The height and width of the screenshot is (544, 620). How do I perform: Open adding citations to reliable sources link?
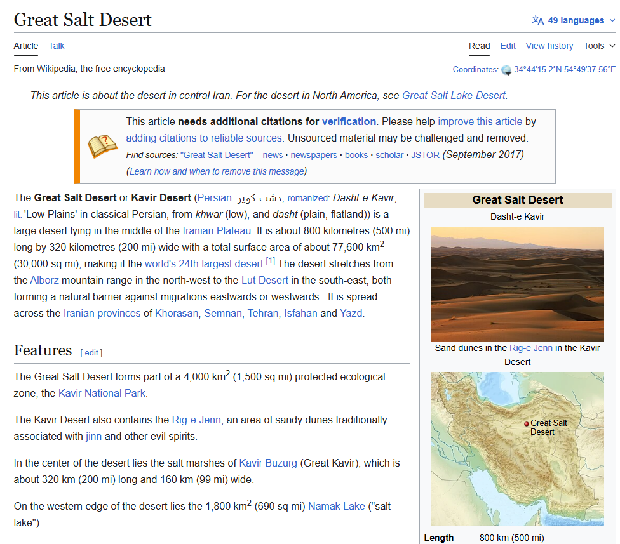[204, 138]
